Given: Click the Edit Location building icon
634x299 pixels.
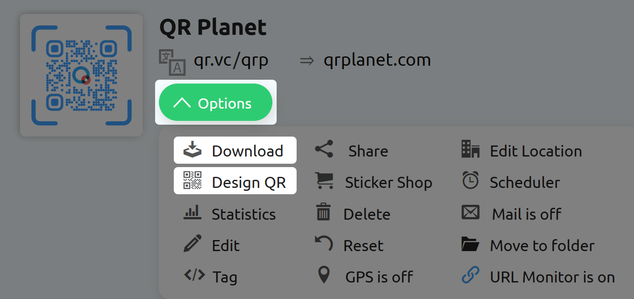Looking at the screenshot, I should tap(471, 149).
